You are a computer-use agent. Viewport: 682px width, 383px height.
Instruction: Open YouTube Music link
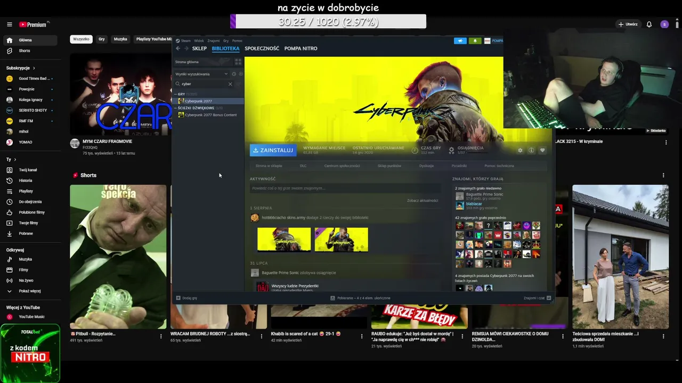point(30,317)
